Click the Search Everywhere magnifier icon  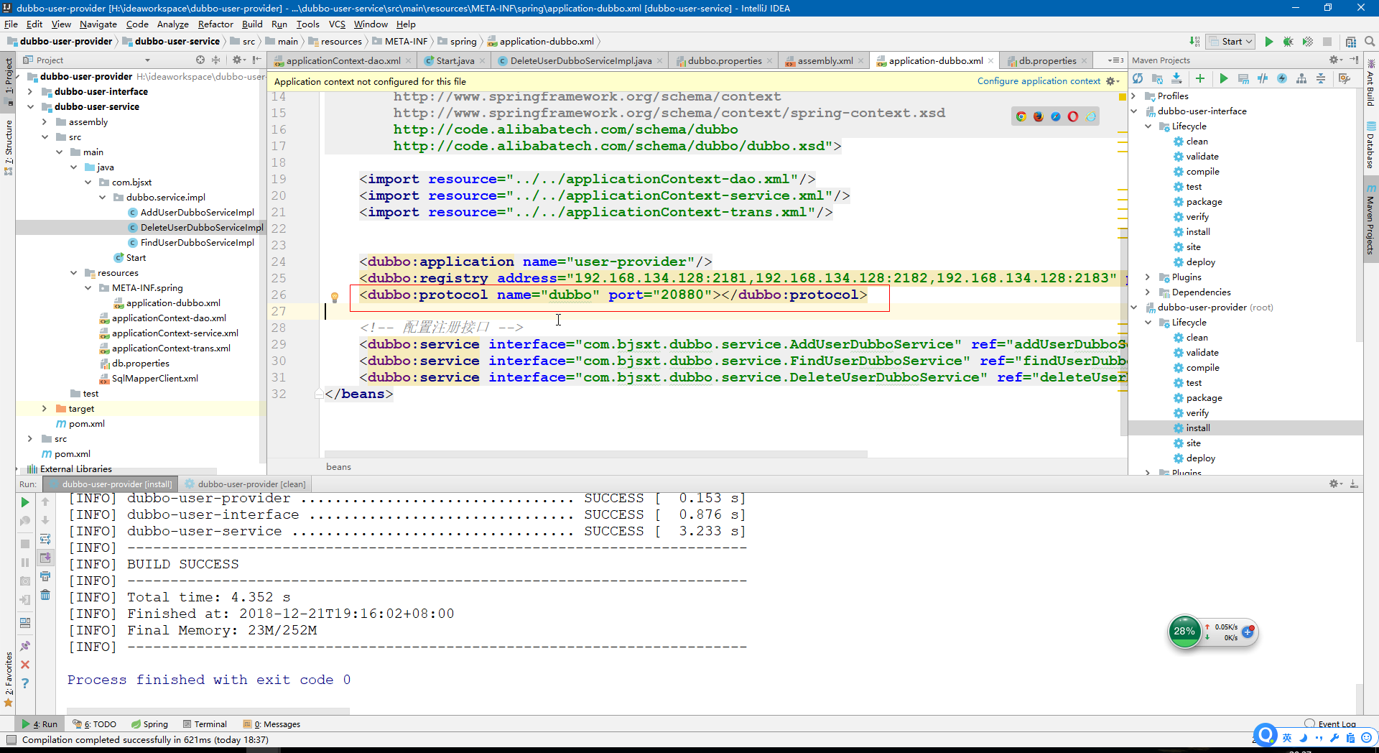pyautogui.click(x=1370, y=42)
